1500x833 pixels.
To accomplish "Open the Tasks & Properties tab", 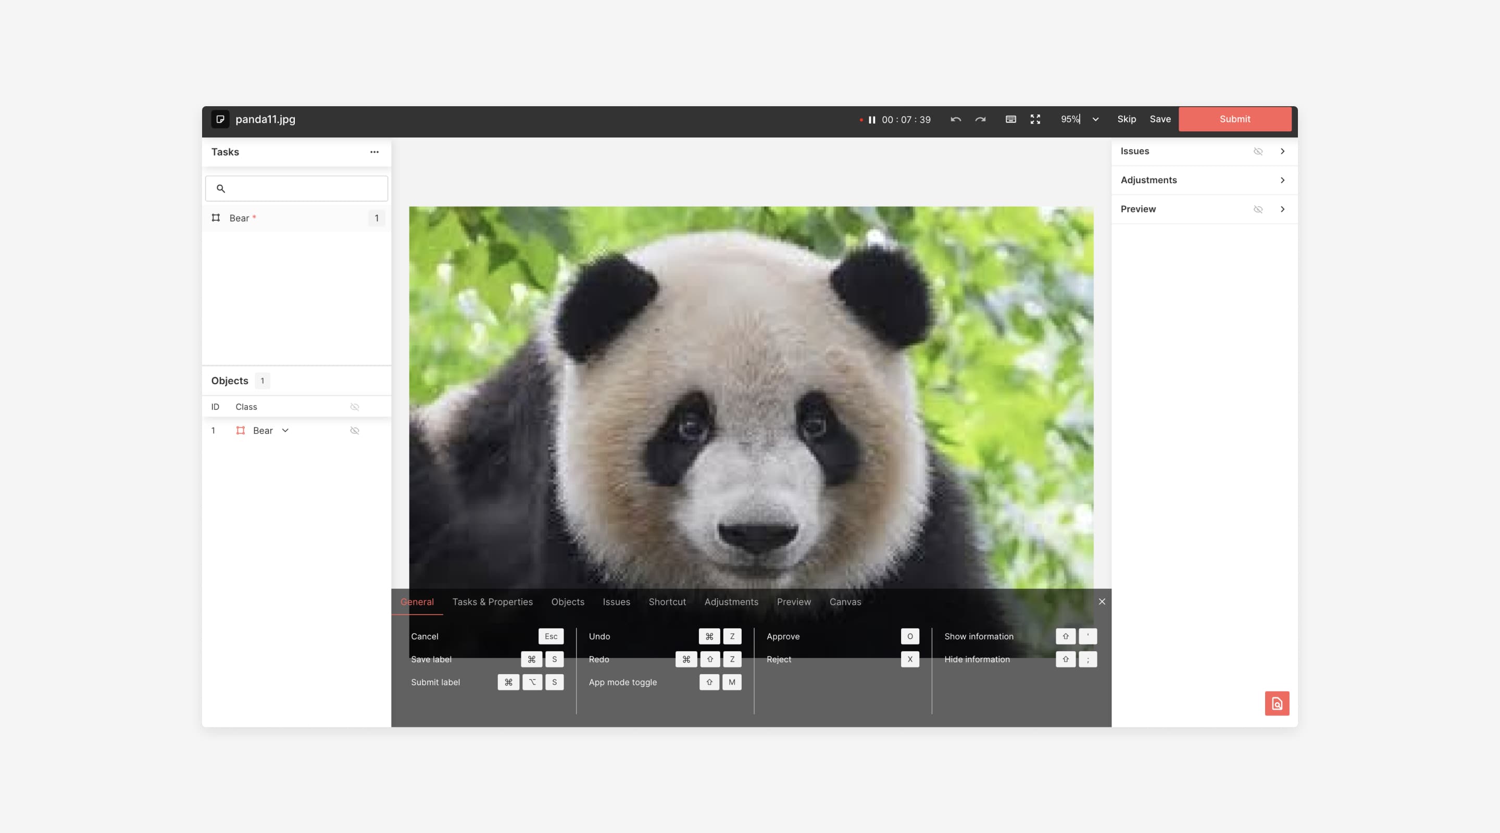I will coord(493,602).
